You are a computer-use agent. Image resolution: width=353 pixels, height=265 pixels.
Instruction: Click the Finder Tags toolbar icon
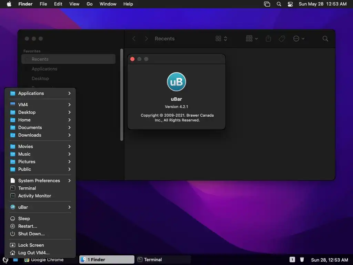[282, 39]
